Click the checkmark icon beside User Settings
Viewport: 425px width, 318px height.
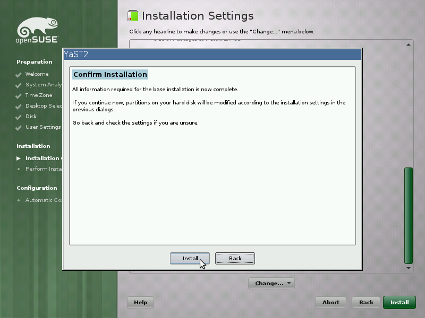(18, 127)
